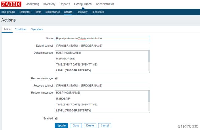Switch to the Conditions tab
The height and width of the screenshot is (130, 200).
[x=21, y=29]
